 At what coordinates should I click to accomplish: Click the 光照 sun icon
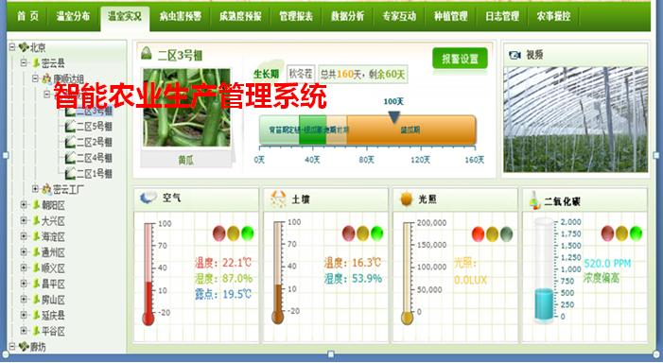click(x=407, y=199)
